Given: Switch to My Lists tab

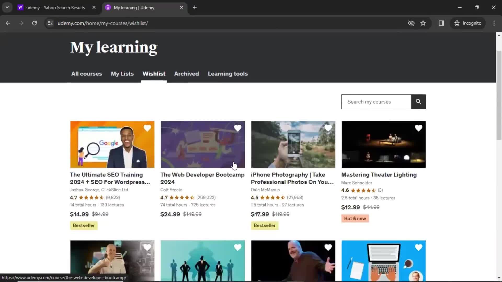Looking at the screenshot, I should click(x=122, y=74).
